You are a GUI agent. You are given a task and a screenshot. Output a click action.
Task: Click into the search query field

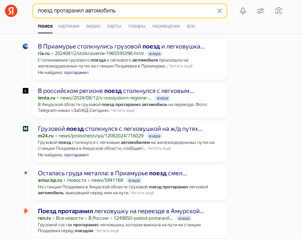[x=125, y=11]
